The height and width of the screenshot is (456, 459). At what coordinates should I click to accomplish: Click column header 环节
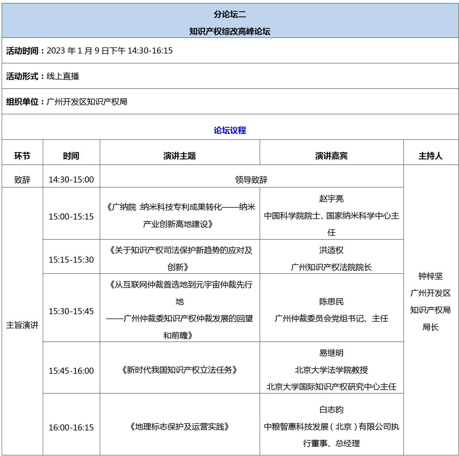point(22,156)
